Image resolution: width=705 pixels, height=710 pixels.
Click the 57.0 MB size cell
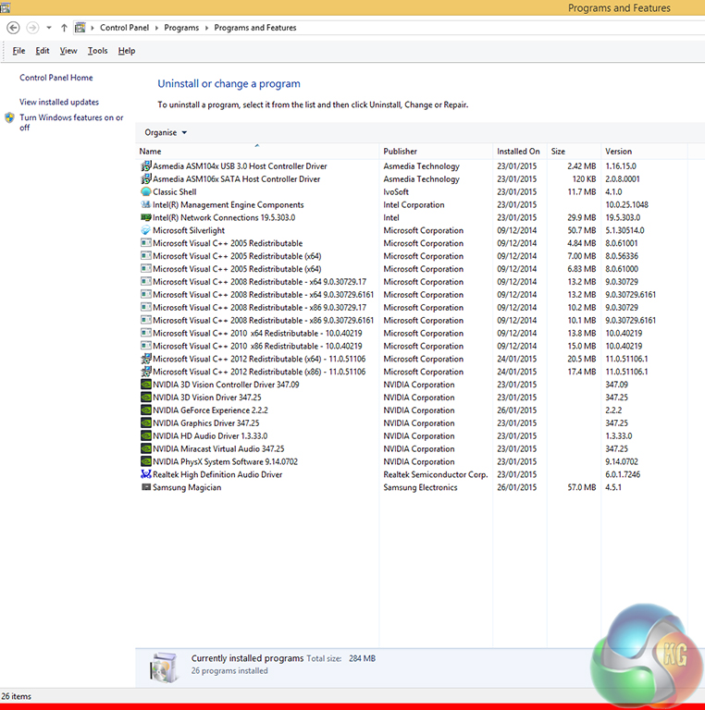click(x=582, y=487)
